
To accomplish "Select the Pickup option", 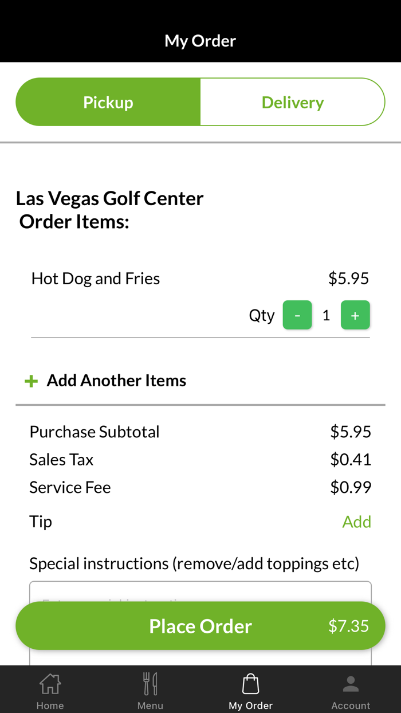I will point(108,102).
